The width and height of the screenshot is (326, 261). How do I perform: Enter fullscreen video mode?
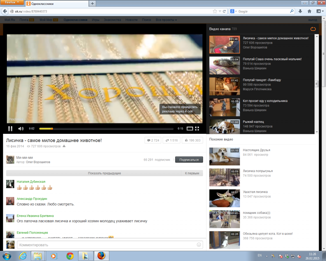pyautogui.click(x=197, y=129)
